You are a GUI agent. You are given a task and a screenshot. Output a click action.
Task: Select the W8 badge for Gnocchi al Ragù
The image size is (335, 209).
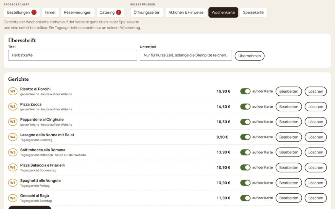[x=13, y=198]
